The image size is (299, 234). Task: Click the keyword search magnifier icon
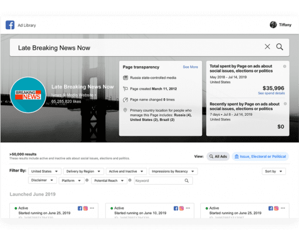[x=187, y=181]
